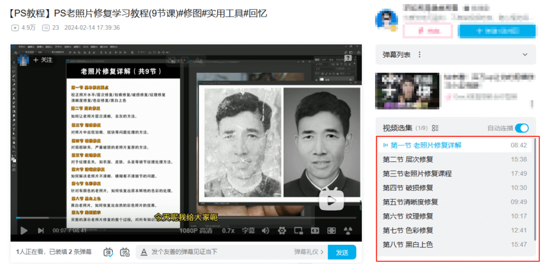Switch 视频选集 list layout via grid icon

[435, 128]
